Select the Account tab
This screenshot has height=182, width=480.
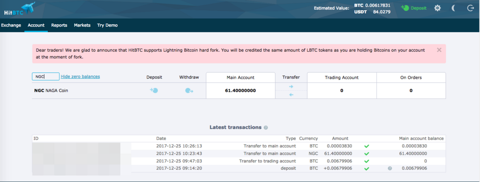click(x=36, y=25)
